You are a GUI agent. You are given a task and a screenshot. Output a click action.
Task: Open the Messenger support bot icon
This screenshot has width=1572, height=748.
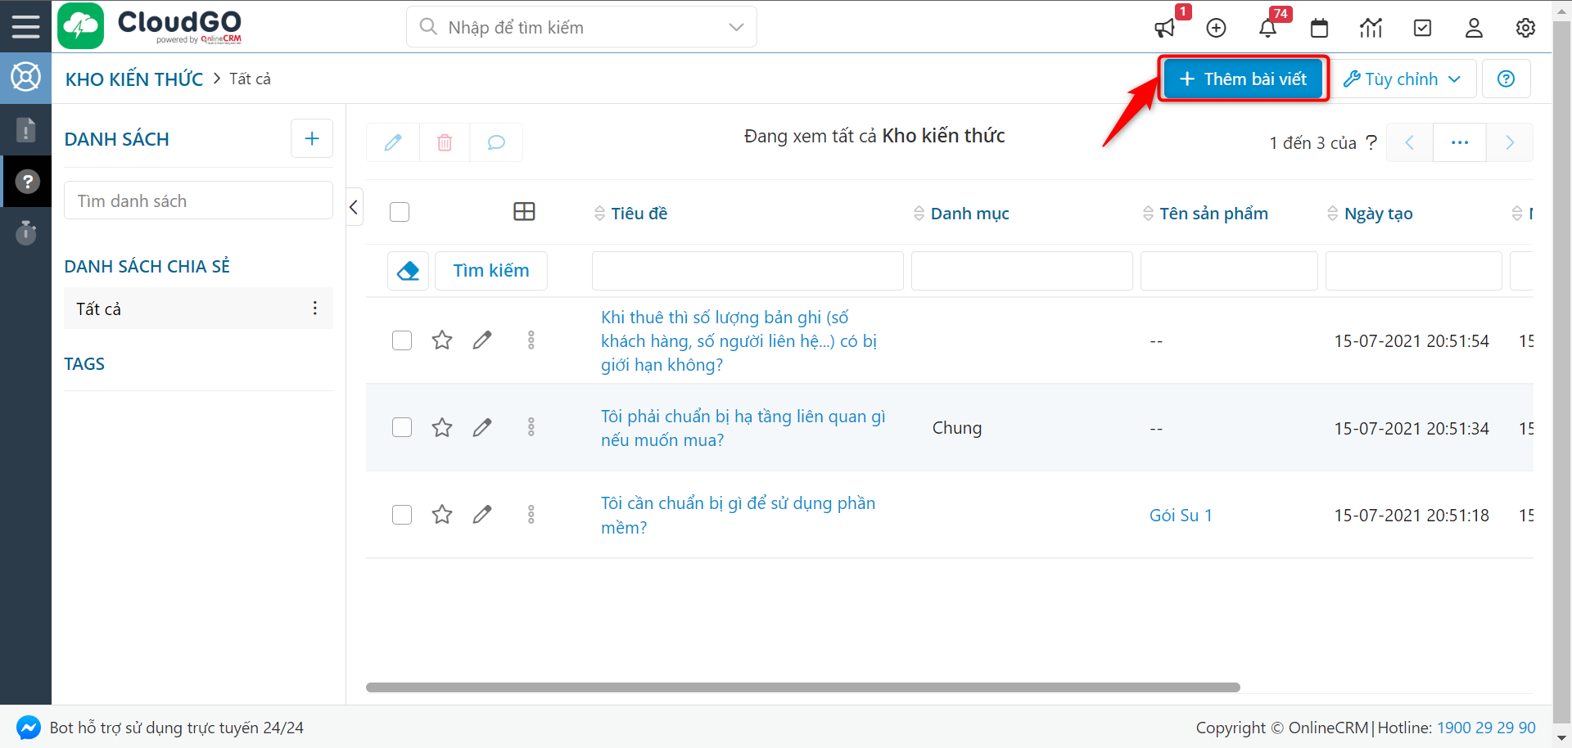(x=28, y=727)
